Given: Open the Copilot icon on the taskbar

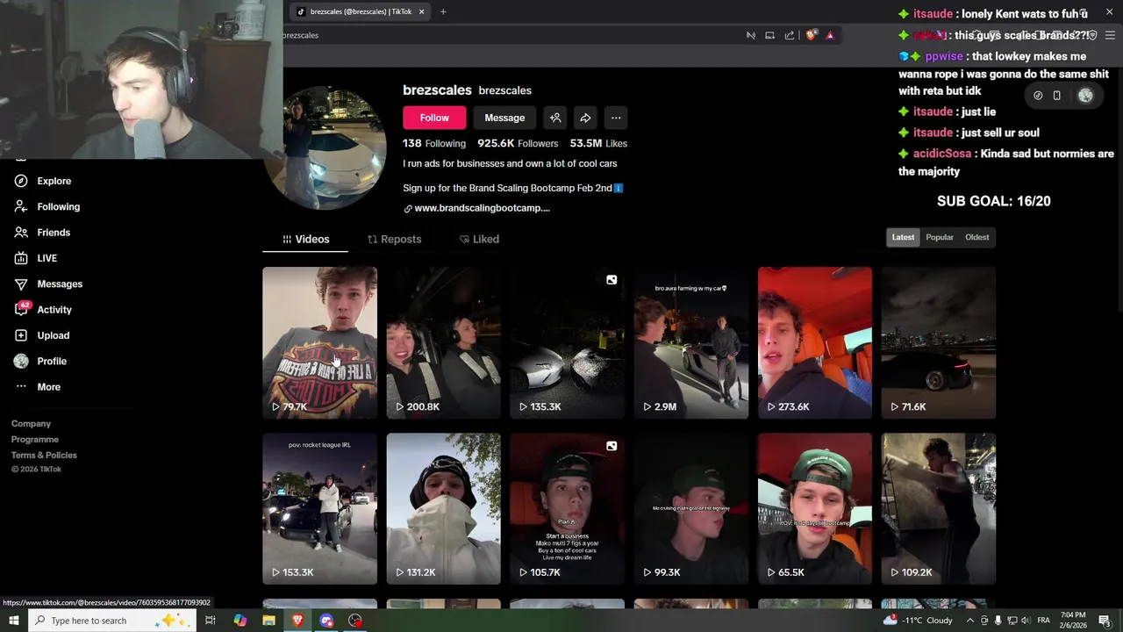Looking at the screenshot, I should (x=240, y=621).
